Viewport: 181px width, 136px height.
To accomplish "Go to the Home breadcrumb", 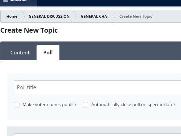I will (12, 16).
